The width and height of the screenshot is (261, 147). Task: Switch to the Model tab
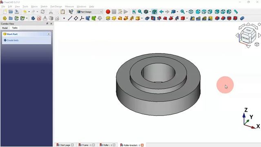point(5,28)
